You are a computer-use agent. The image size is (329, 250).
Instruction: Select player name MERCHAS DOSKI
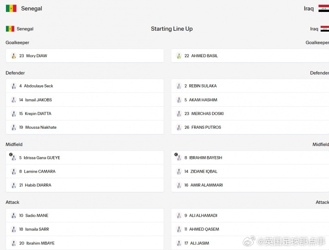click(x=207, y=114)
